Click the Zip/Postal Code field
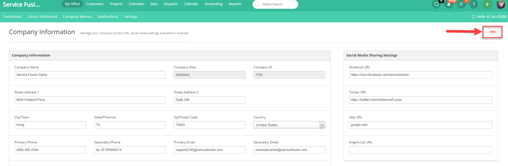 click(x=209, y=125)
